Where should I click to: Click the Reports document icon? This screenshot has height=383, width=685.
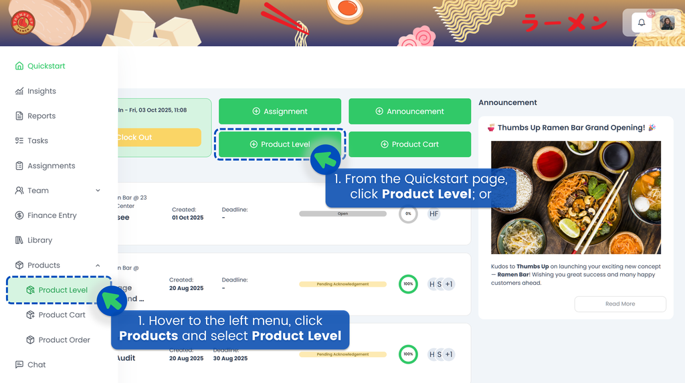click(19, 116)
